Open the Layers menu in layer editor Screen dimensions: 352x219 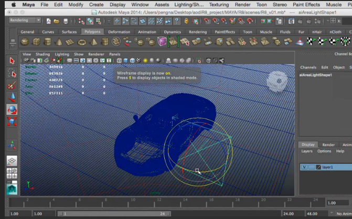(307, 151)
